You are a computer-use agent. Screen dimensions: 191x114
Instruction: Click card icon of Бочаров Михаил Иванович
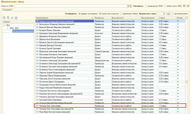click(37, 30)
